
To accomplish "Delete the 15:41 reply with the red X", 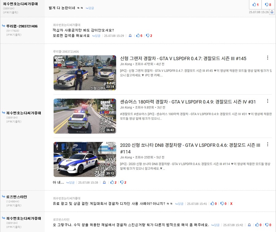I will click(231, 204).
